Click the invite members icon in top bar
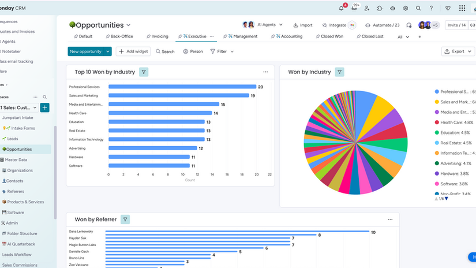This screenshot has width=476, height=268. click(367, 8)
